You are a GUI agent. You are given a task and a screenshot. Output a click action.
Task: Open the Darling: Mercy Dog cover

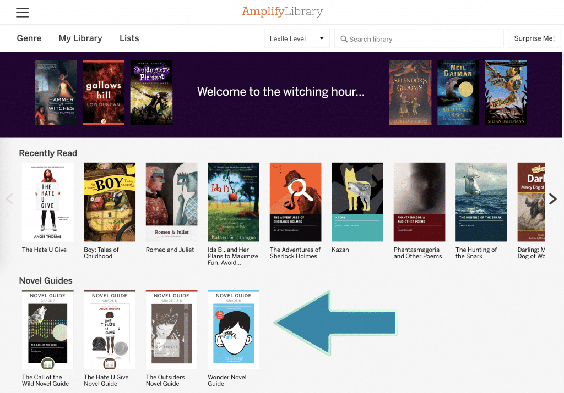(x=532, y=202)
